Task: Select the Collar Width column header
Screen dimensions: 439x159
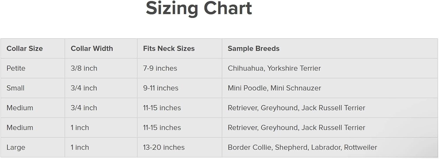Action: point(92,48)
